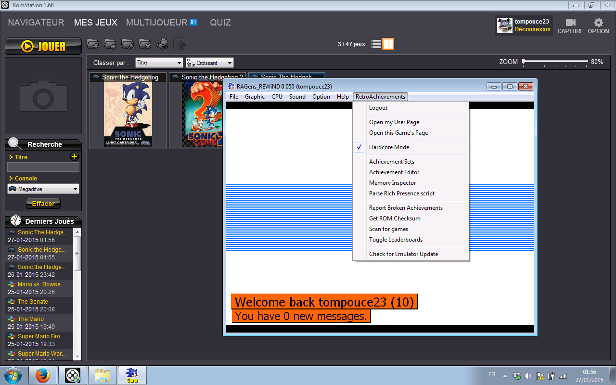Select Report Broken Achievements
616x385 pixels.
click(411, 208)
